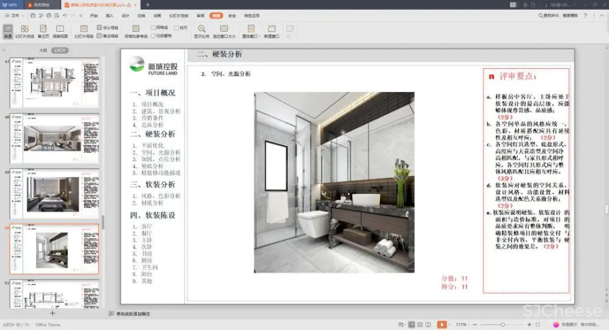Viewport: 609px width, 330px height.
Task: Enable the Task Pane (任务窗格) checkbox
Action: 153,35
